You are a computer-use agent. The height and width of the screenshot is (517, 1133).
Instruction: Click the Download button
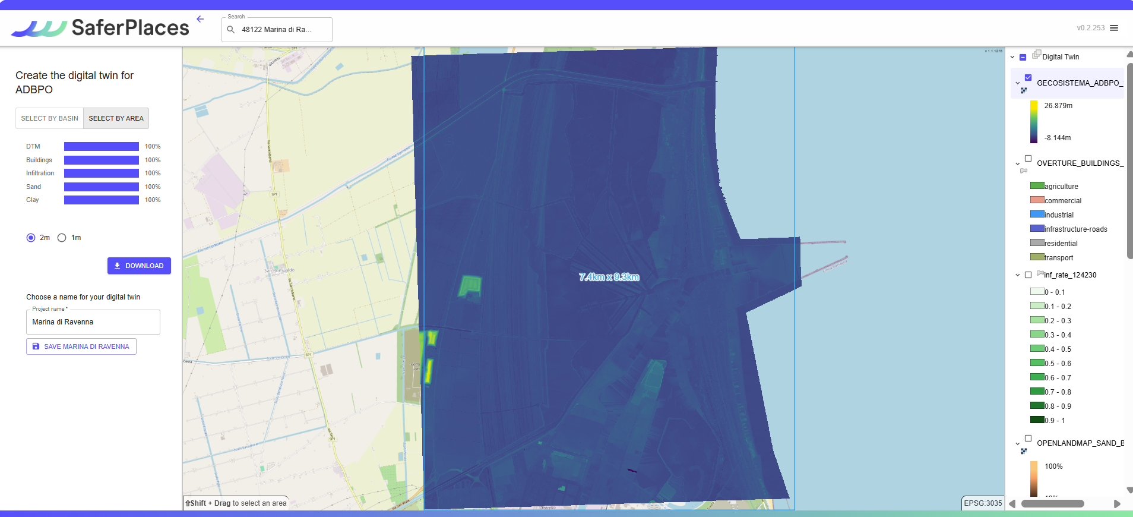point(139,266)
